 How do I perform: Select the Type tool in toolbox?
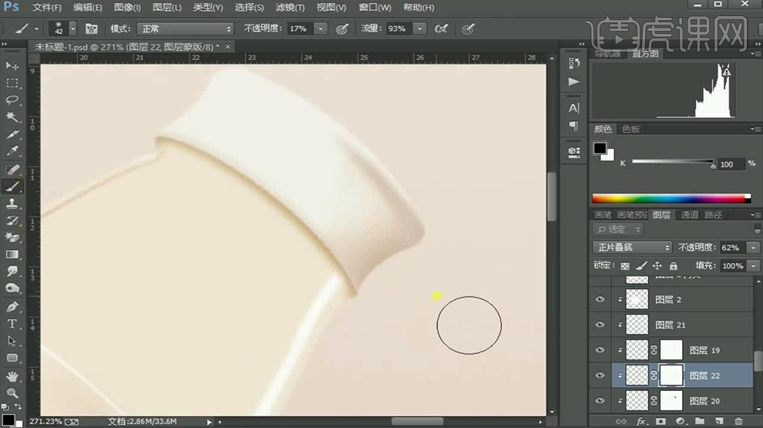coord(12,323)
